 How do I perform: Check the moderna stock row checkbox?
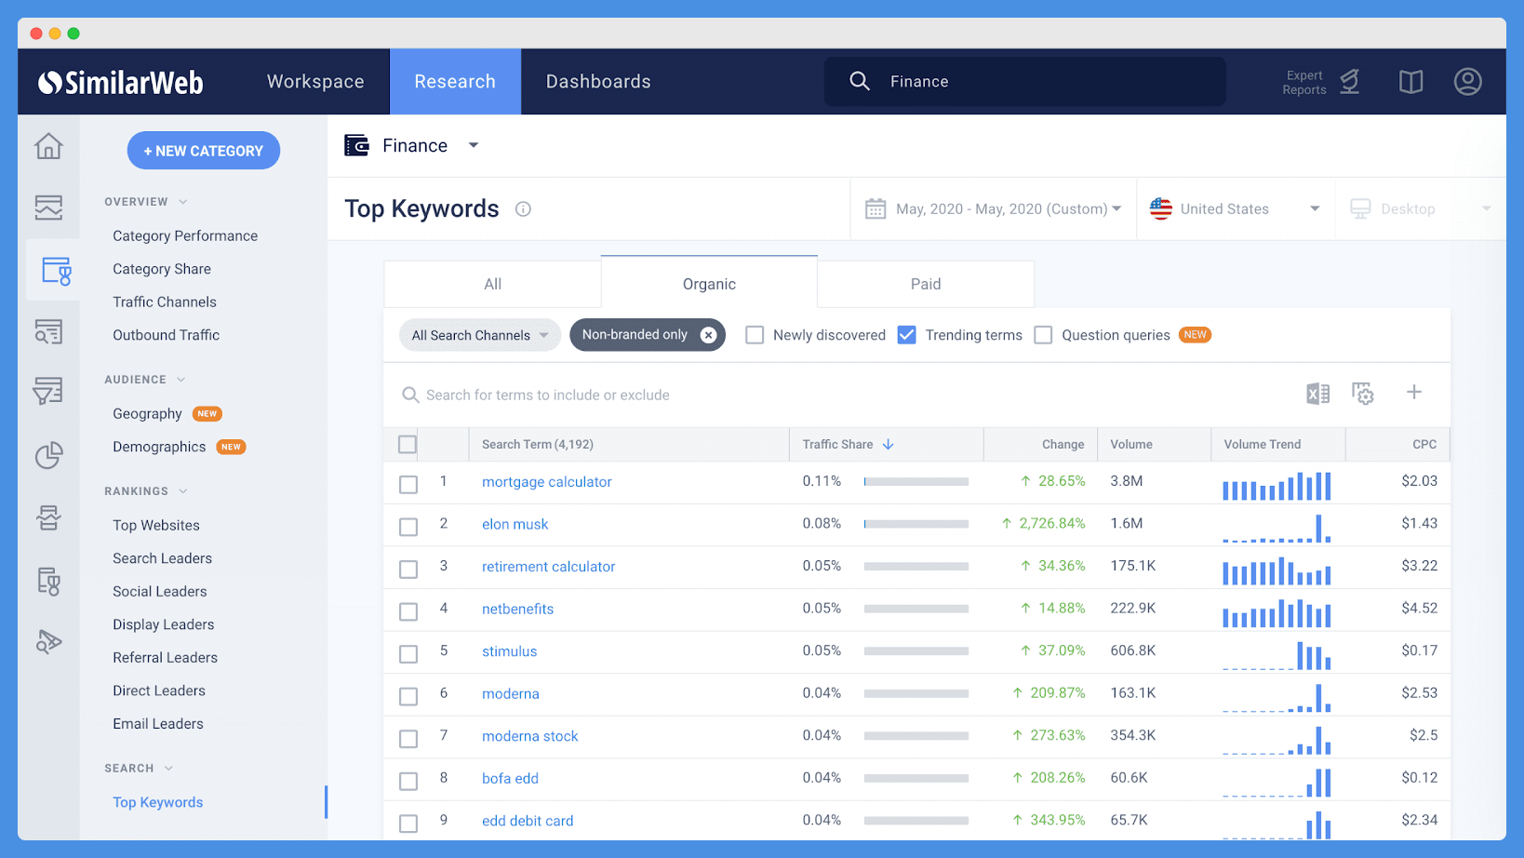[x=408, y=739]
